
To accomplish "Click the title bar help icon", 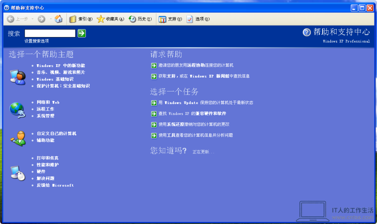I will click(7, 8).
